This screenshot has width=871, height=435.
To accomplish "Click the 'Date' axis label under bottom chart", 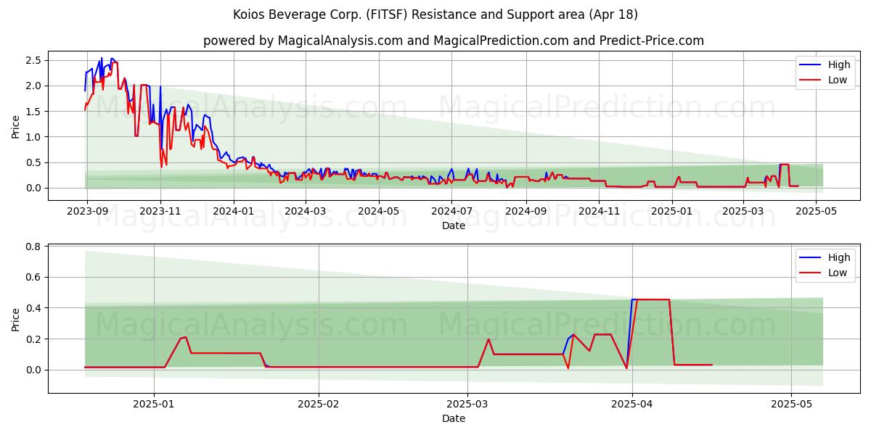I will 454,418.
